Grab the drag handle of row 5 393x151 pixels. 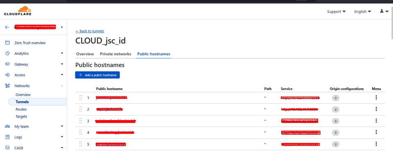81,144
